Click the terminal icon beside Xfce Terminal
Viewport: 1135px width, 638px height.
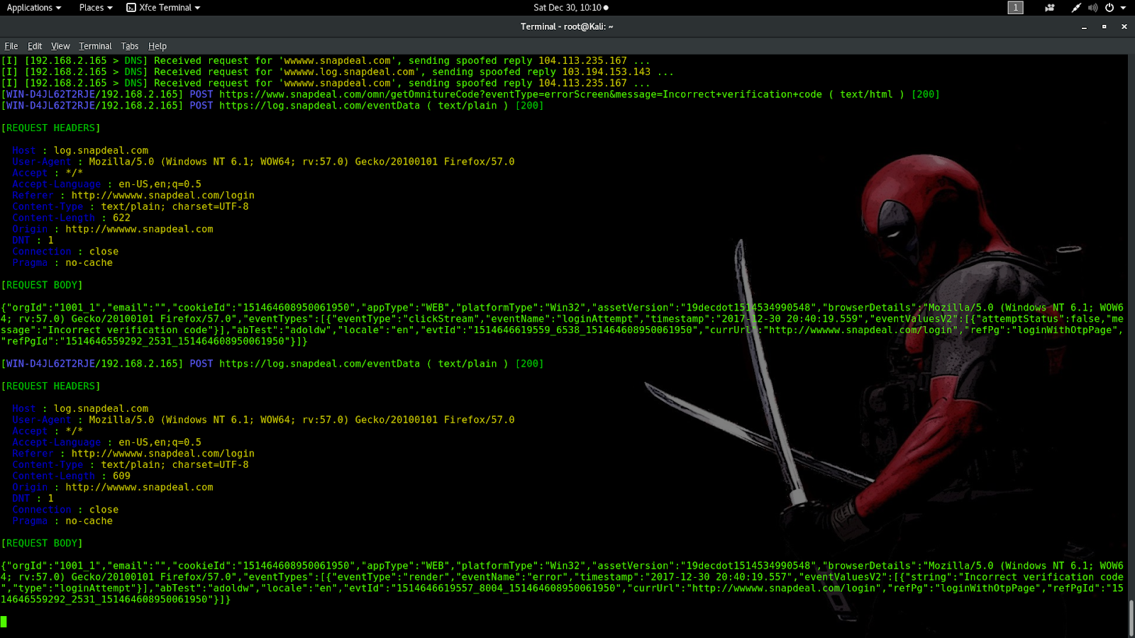(x=131, y=8)
